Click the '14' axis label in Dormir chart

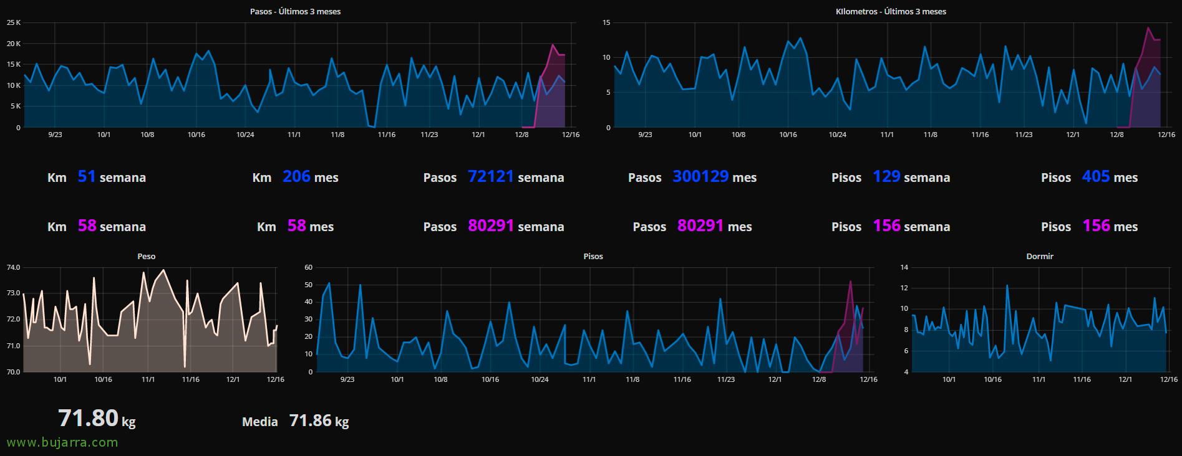click(x=904, y=267)
